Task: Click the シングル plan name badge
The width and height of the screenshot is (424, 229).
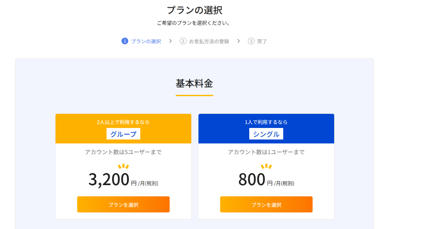Action: click(266, 134)
